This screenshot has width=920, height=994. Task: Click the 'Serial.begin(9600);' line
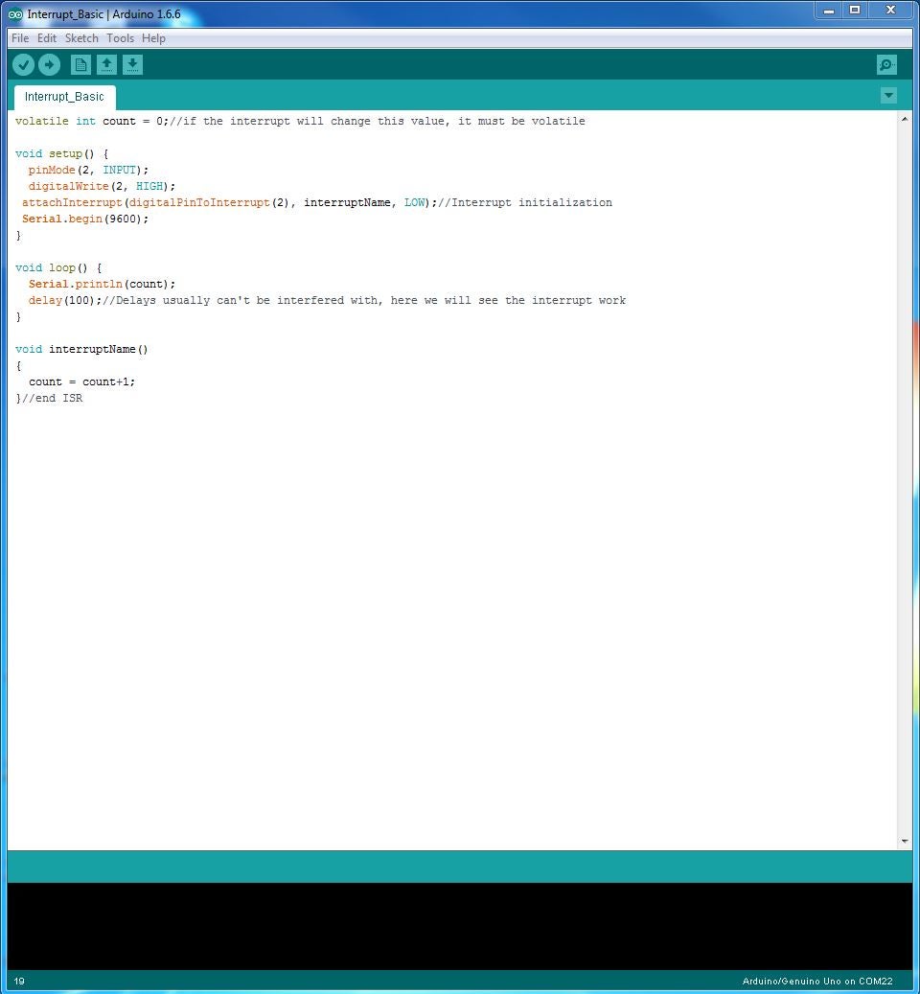click(85, 219)
